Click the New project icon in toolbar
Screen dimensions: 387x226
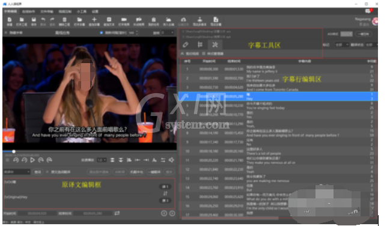tap(10, 19)
